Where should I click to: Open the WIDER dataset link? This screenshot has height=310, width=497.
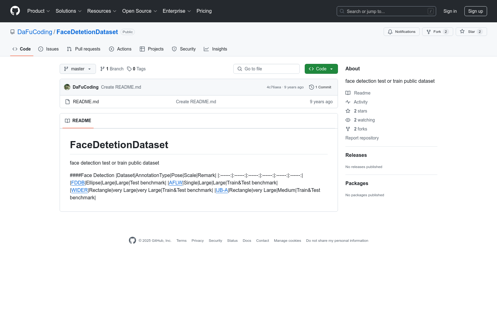click(80, 190)
